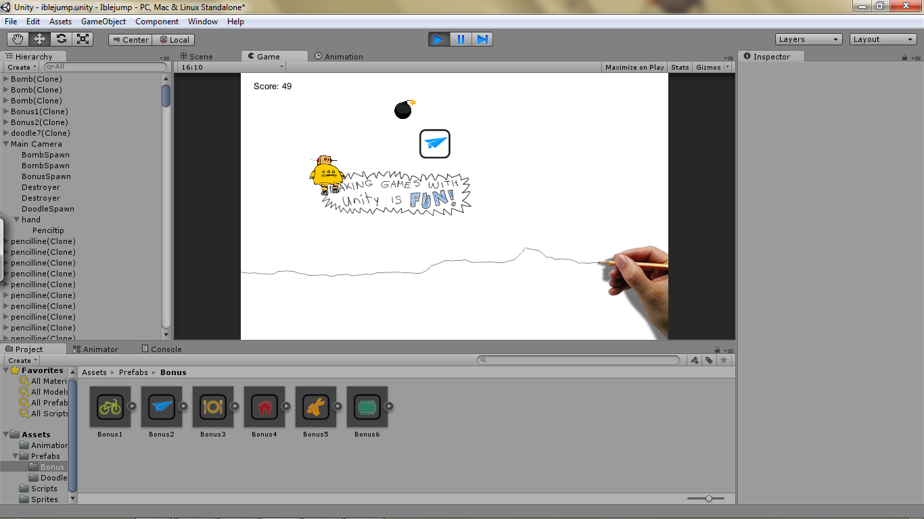924x519 pixels.
Task: Select BombSpawn in the Hierarchy
Action: [x=45, y=155]
